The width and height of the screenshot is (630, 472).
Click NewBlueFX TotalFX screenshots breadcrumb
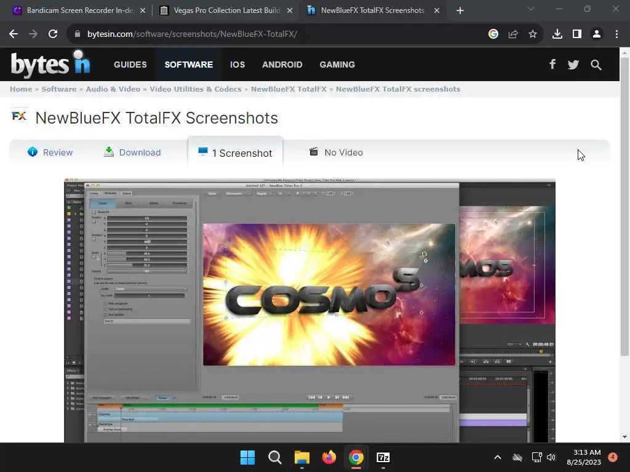tap(398, 89)
